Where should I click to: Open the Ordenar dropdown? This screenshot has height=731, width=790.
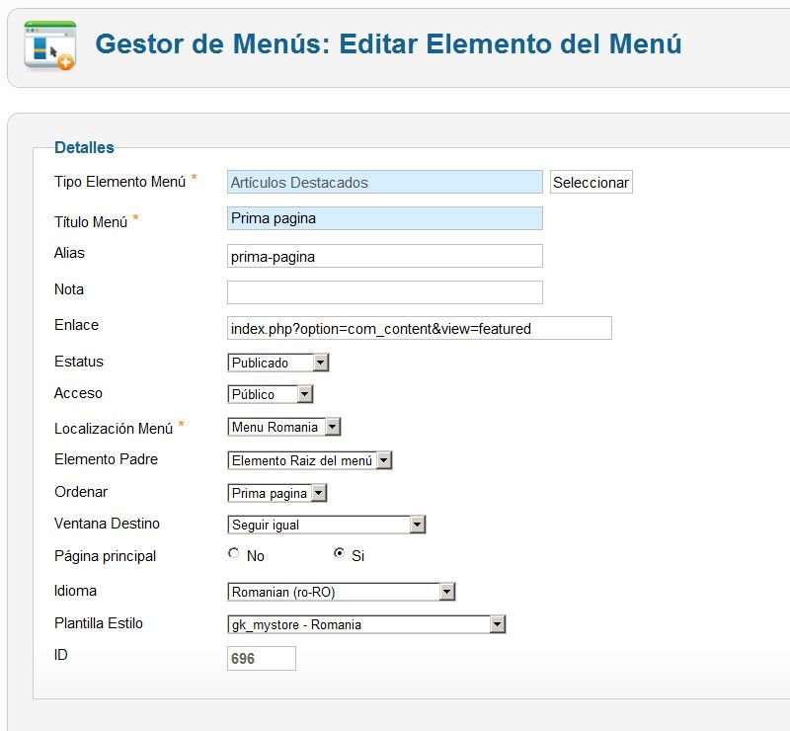pyautogui.click(x=277, y=493)
